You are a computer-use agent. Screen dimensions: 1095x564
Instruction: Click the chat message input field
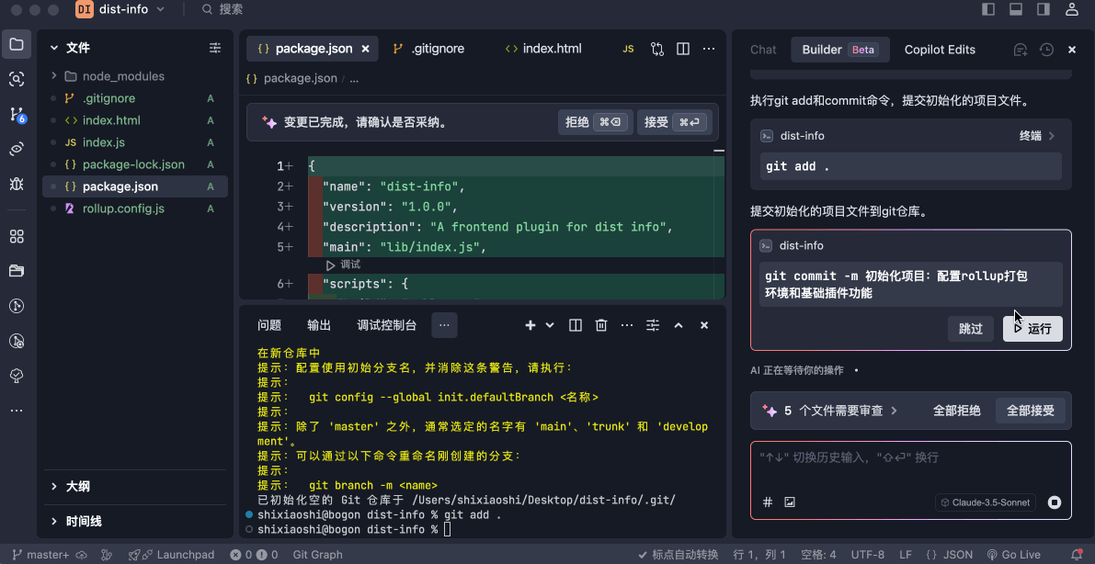coord(910,468)
